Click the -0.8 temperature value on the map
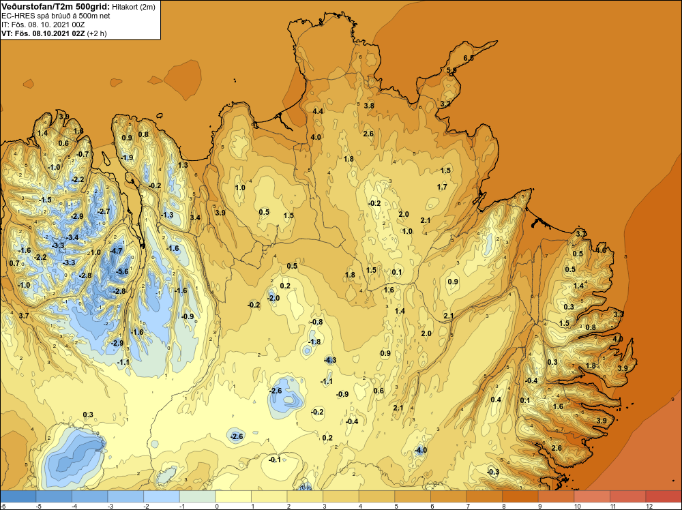 (x=316, y=322)
